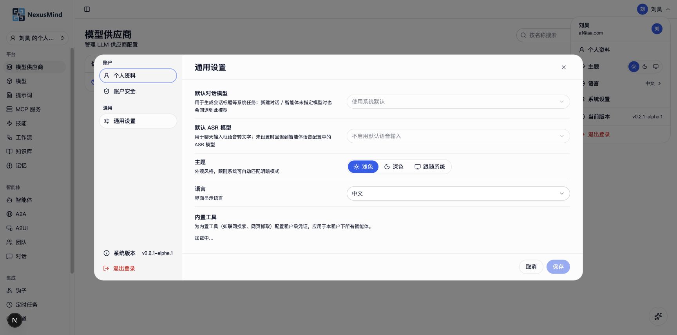Open the 默认对话模型 dropdown
Viewport: 677px width, 335px height.
click(458, 102)
